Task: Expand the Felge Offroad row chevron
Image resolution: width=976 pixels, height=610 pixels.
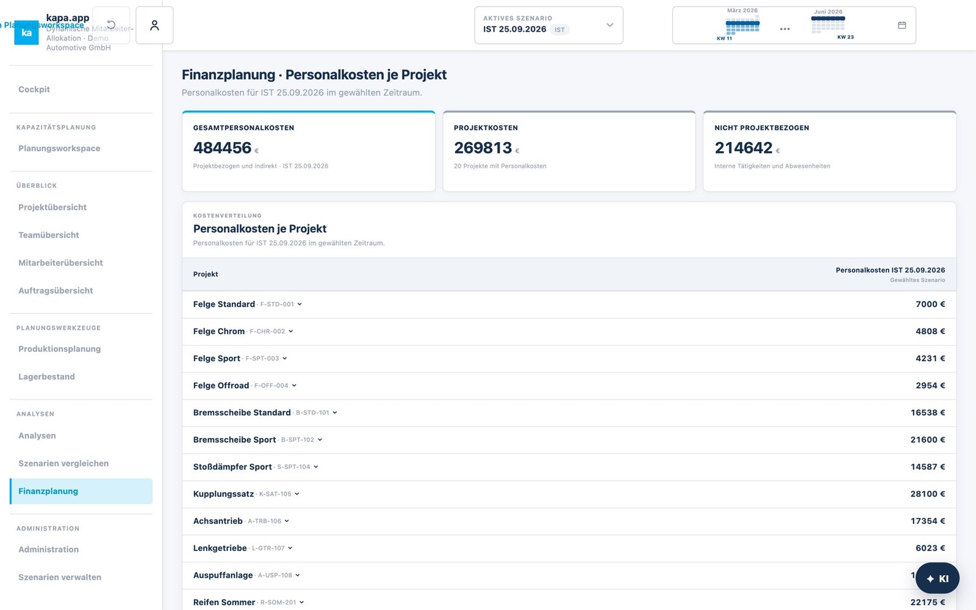Action: coord(293,386)
